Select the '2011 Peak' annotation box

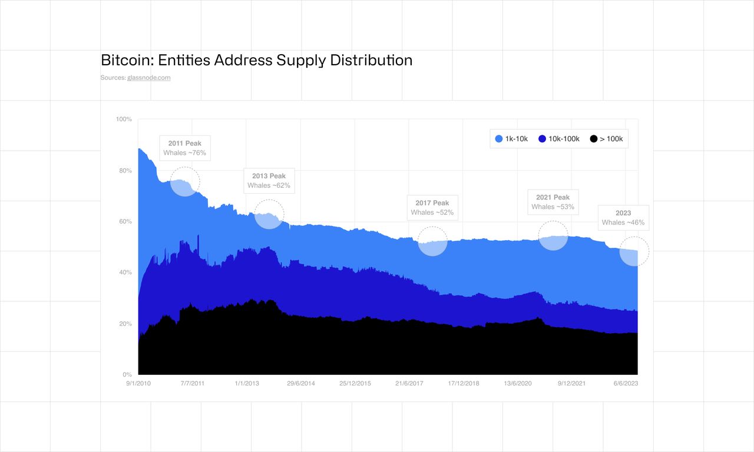pyautogui.click(x=185, y=148)
